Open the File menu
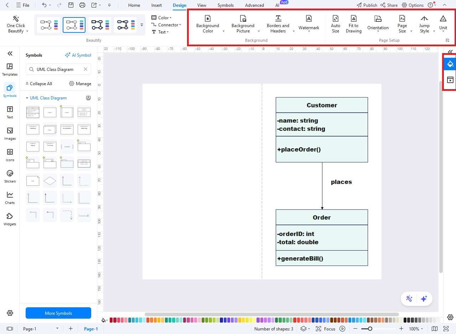The height and width of the screenshot is (334, 456). pyautogui.click(x=22, y=5)
